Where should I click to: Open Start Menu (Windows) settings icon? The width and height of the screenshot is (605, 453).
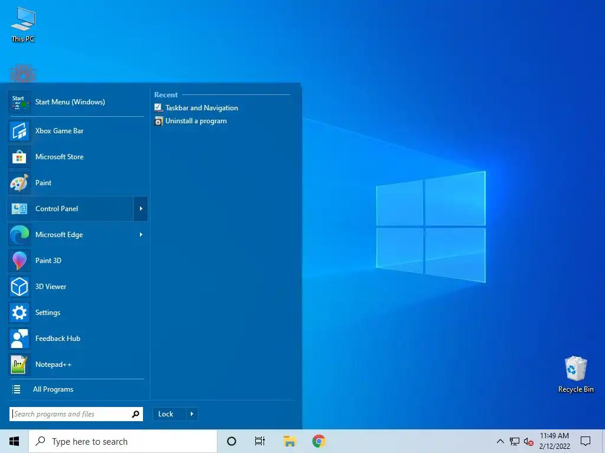pyautogui.click(x=19, y=102)
